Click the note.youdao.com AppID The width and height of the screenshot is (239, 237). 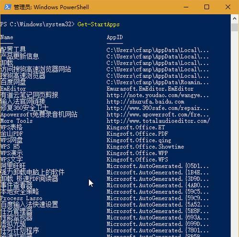[158, 95]
